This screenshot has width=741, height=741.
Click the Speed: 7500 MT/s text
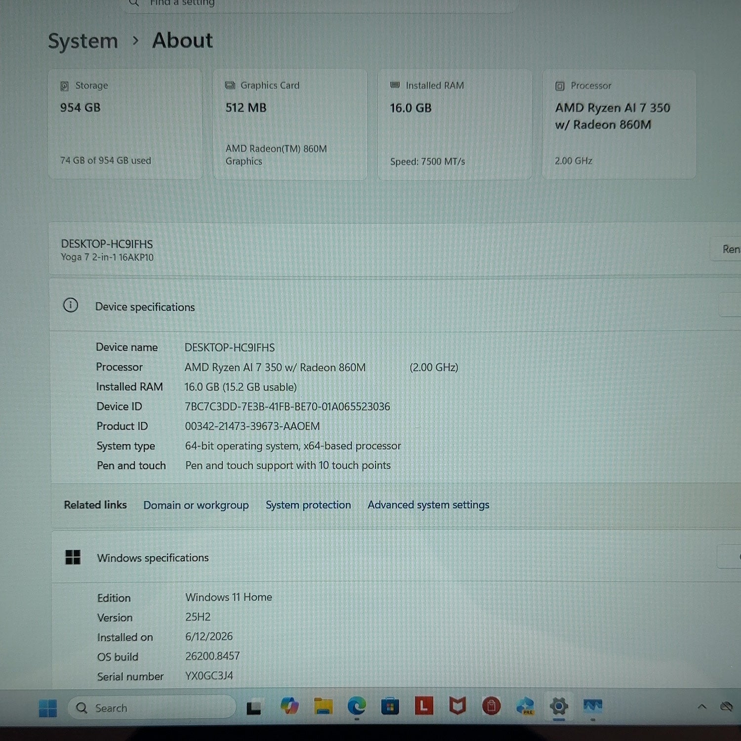click(428, 162)
